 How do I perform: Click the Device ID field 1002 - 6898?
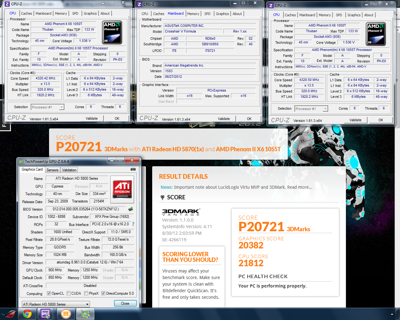pos(57,217)
